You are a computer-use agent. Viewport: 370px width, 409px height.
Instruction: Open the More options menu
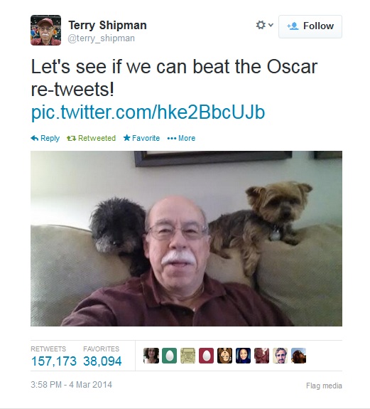click(181, 138)
